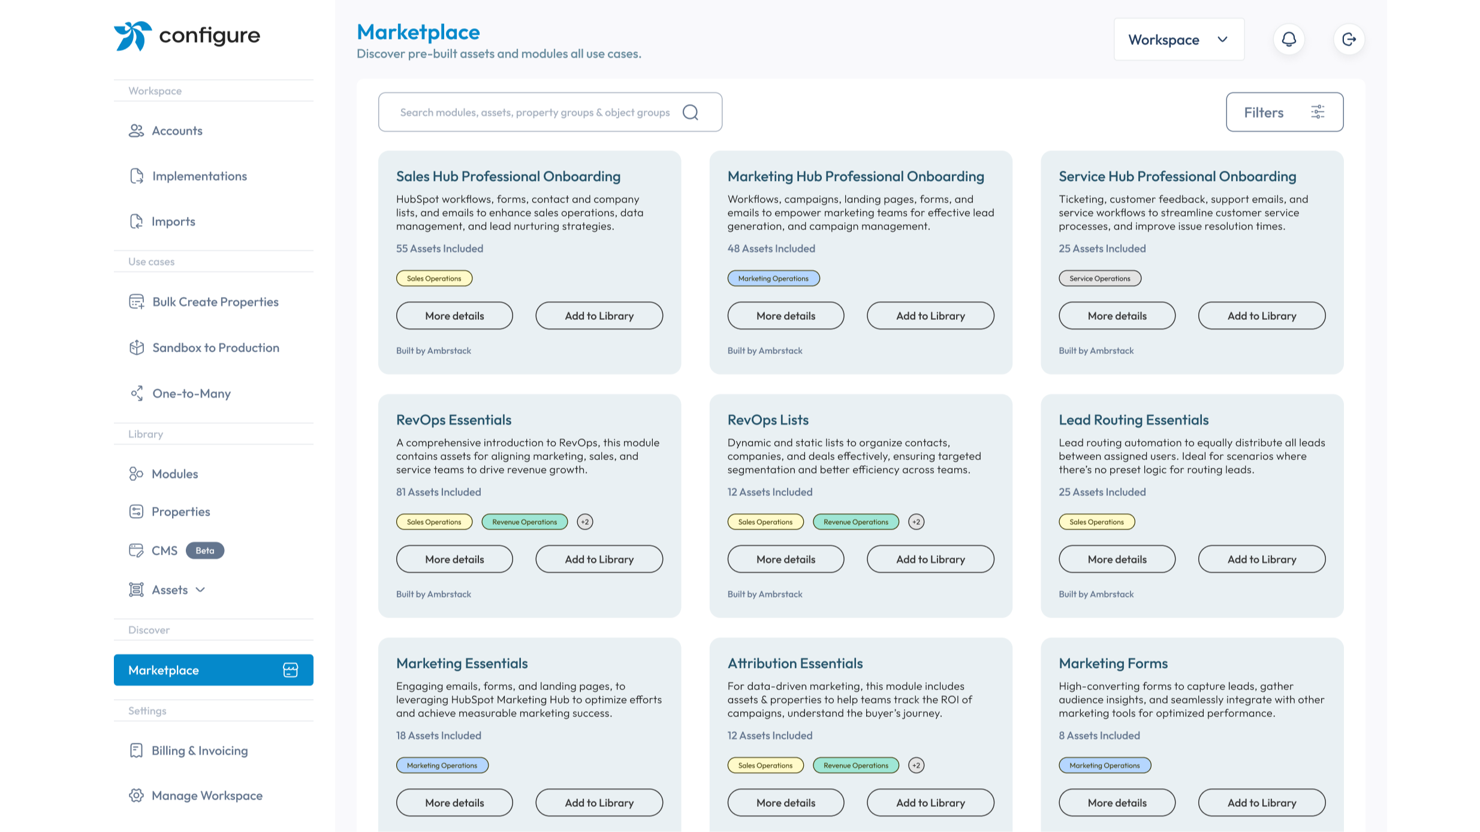Select the Imports document icon

click(137, 221)
